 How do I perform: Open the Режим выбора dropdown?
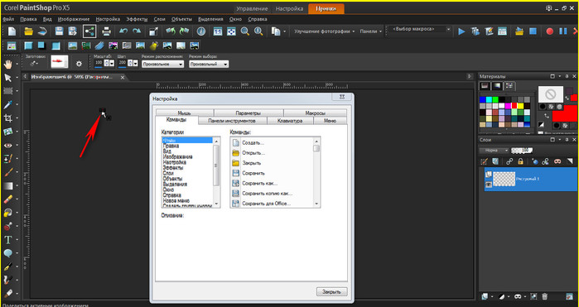pos(209,65)
